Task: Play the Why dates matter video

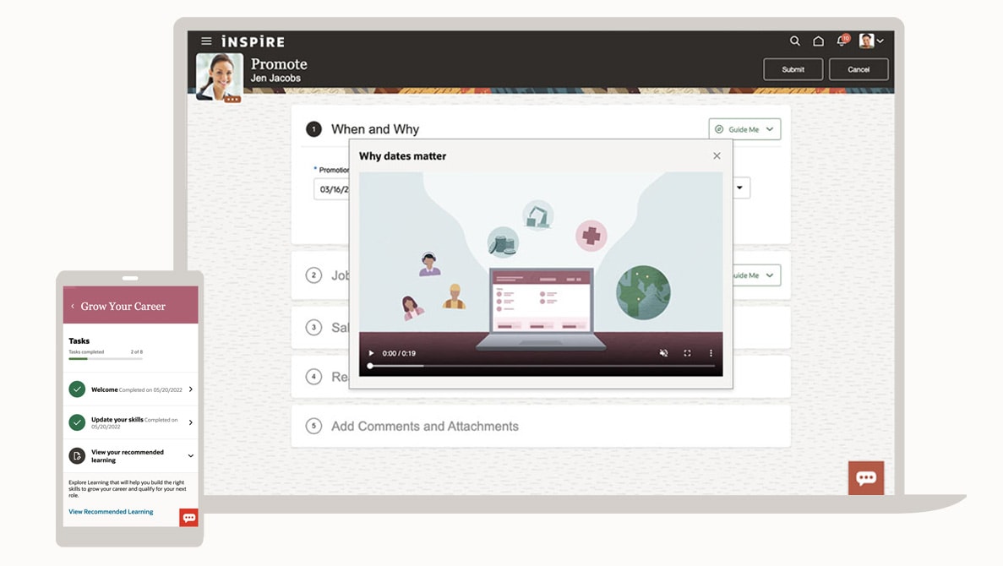Action: pos(371,353)
